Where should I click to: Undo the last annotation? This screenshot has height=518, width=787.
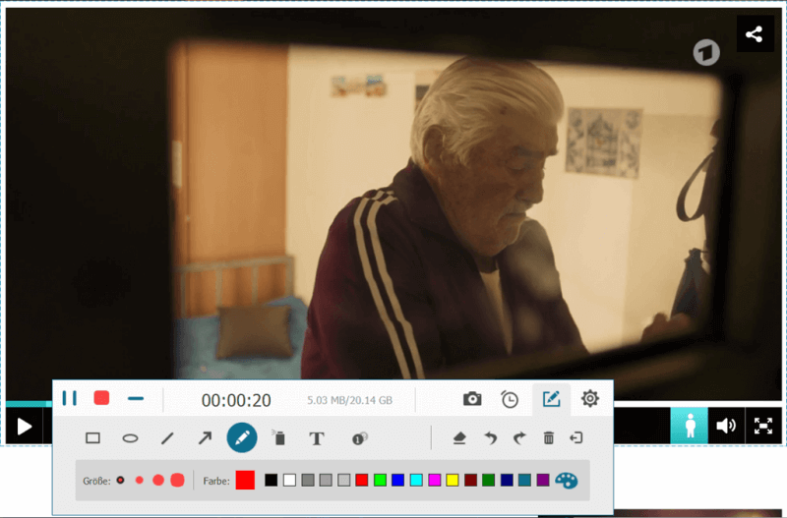point(490,438)
